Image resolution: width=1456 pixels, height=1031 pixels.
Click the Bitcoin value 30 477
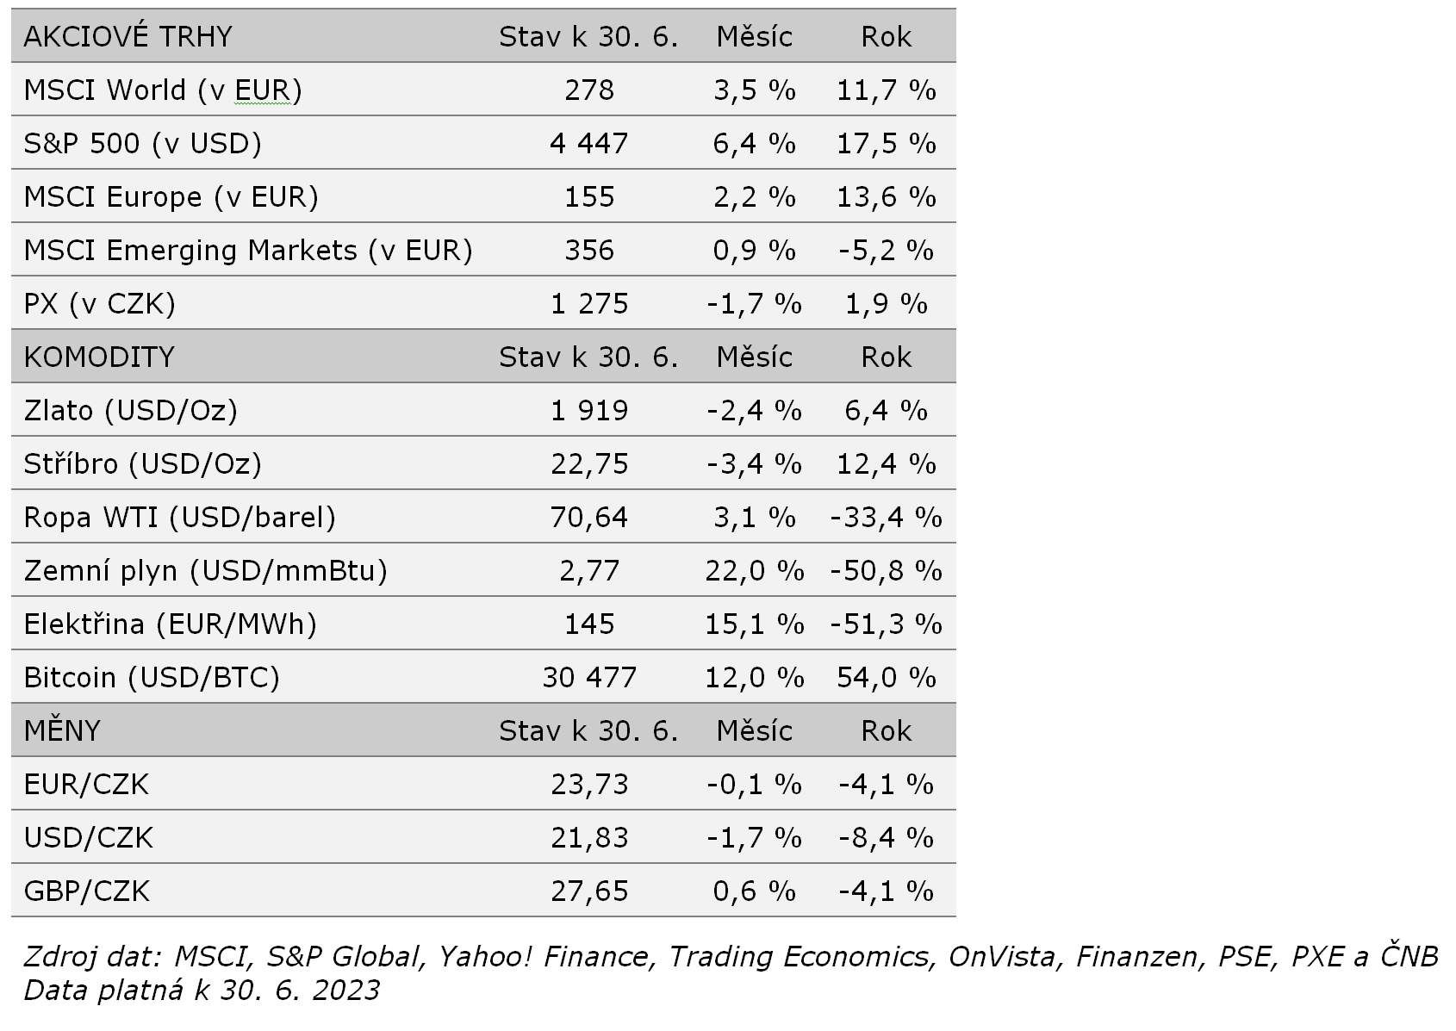[x=589, y=678]
